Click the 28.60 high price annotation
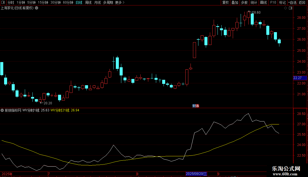308x177 pixels. pyautogui.click(x=256, y=12)
